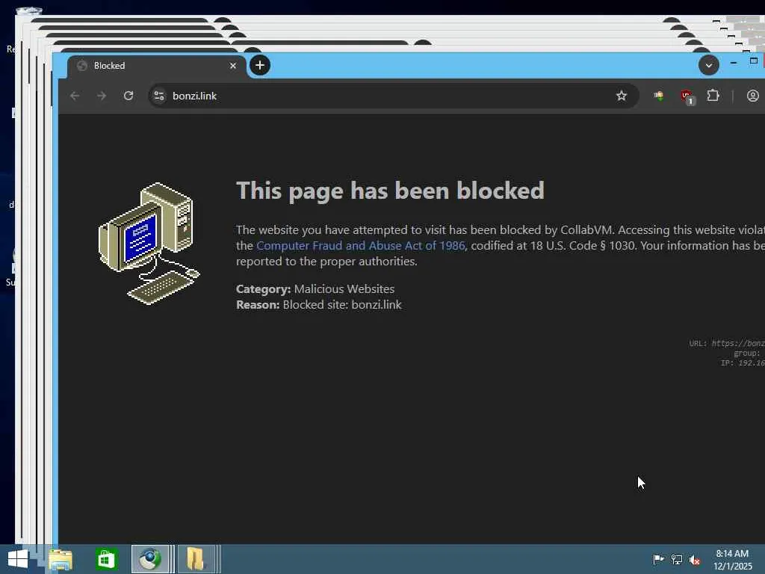
Task: Open the uBlock Origin extension icon
Action: (x=687, y=96)
